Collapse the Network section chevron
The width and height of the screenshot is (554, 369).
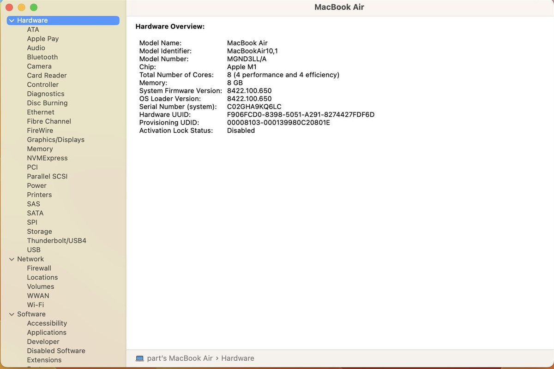(12, 259)
